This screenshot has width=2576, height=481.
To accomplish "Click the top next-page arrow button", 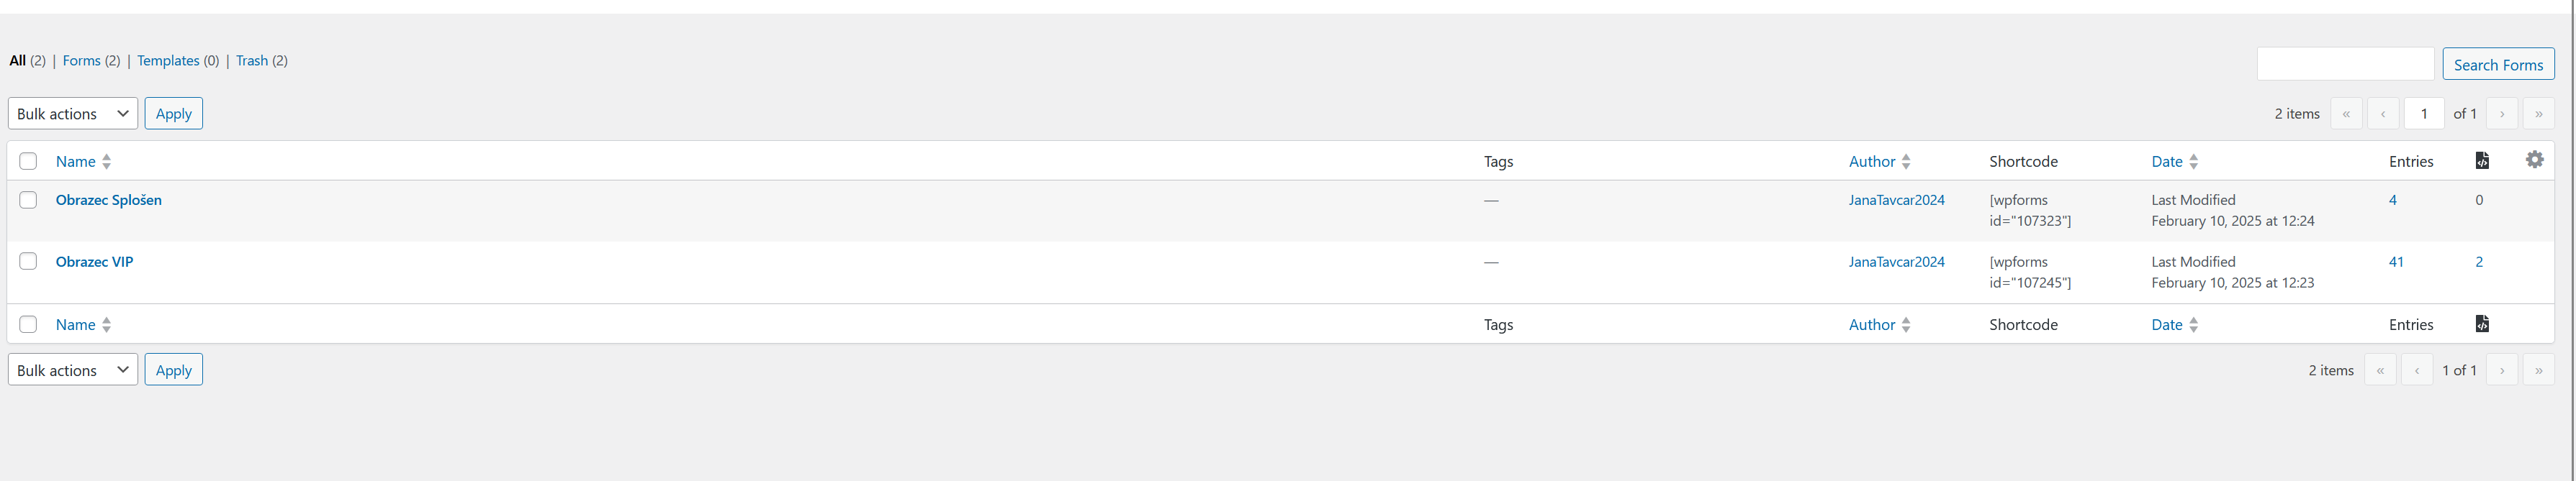I will 2502,114.
